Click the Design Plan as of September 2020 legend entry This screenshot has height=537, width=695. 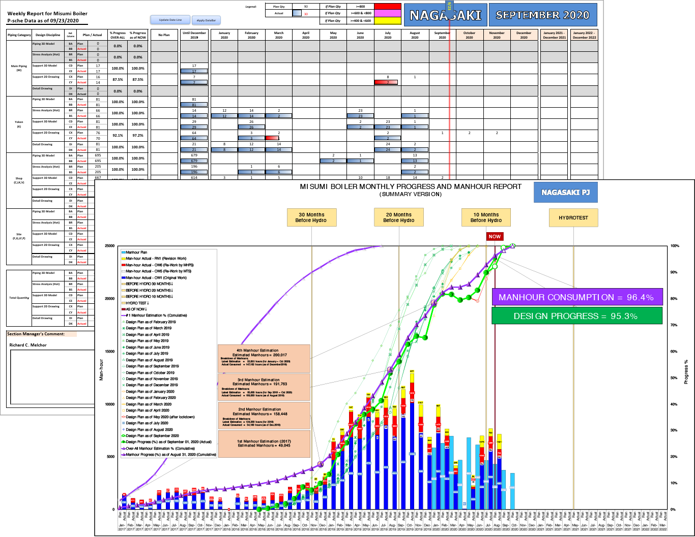(150, 436)
